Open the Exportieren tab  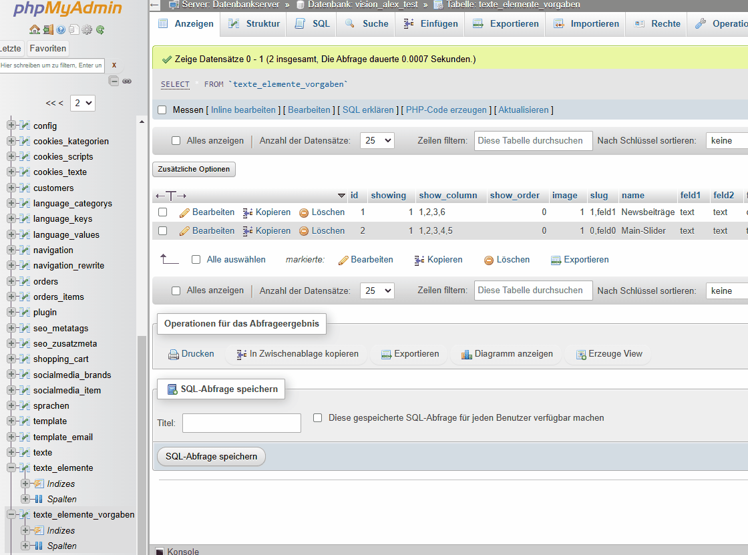506,24
